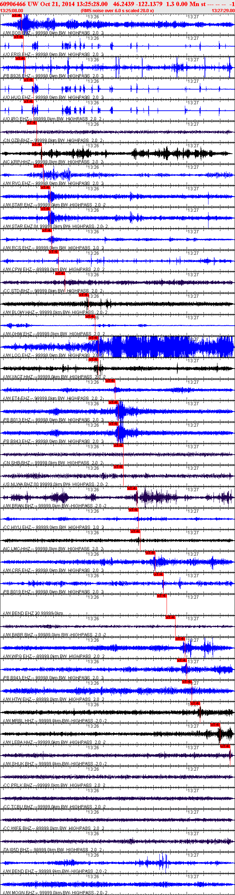
Task: Click the event header title 60906466 UW
Action: click(19, 4)
